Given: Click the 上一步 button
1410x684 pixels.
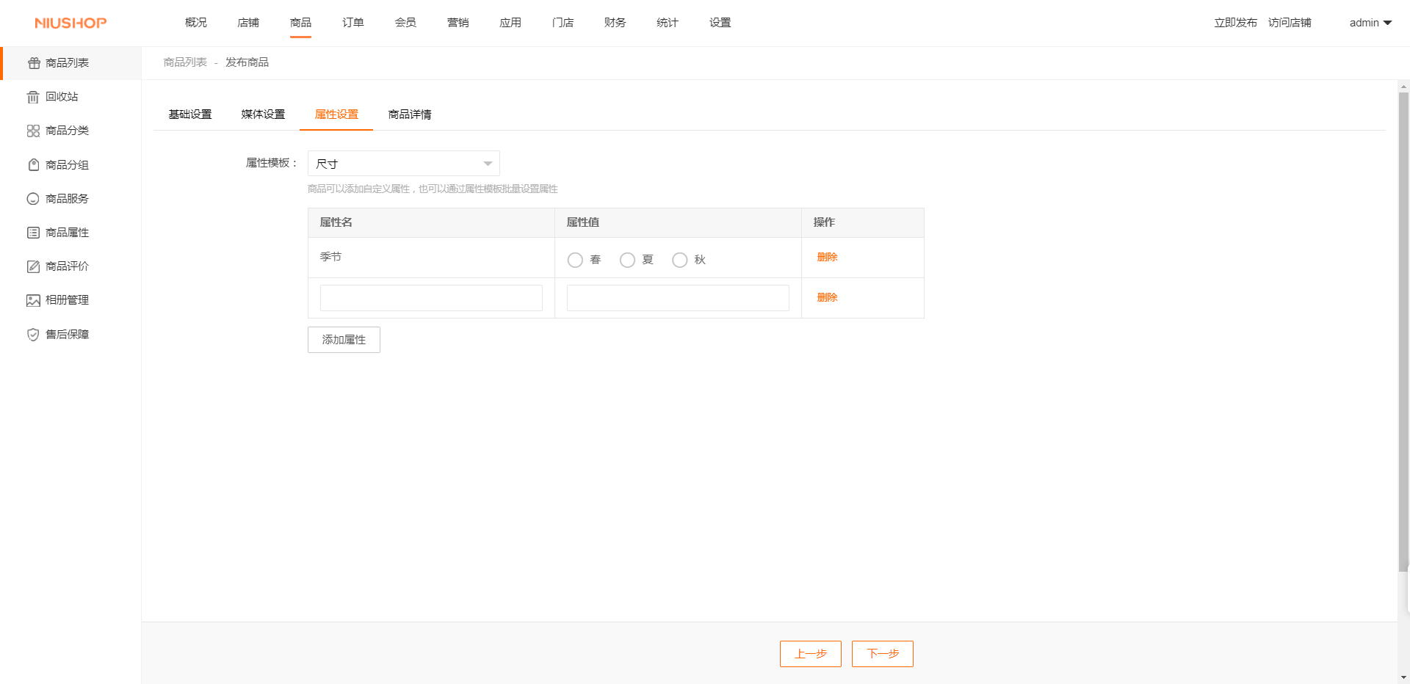Looking at the screenshot, I should pyautogui.click(x=811, y=654).
